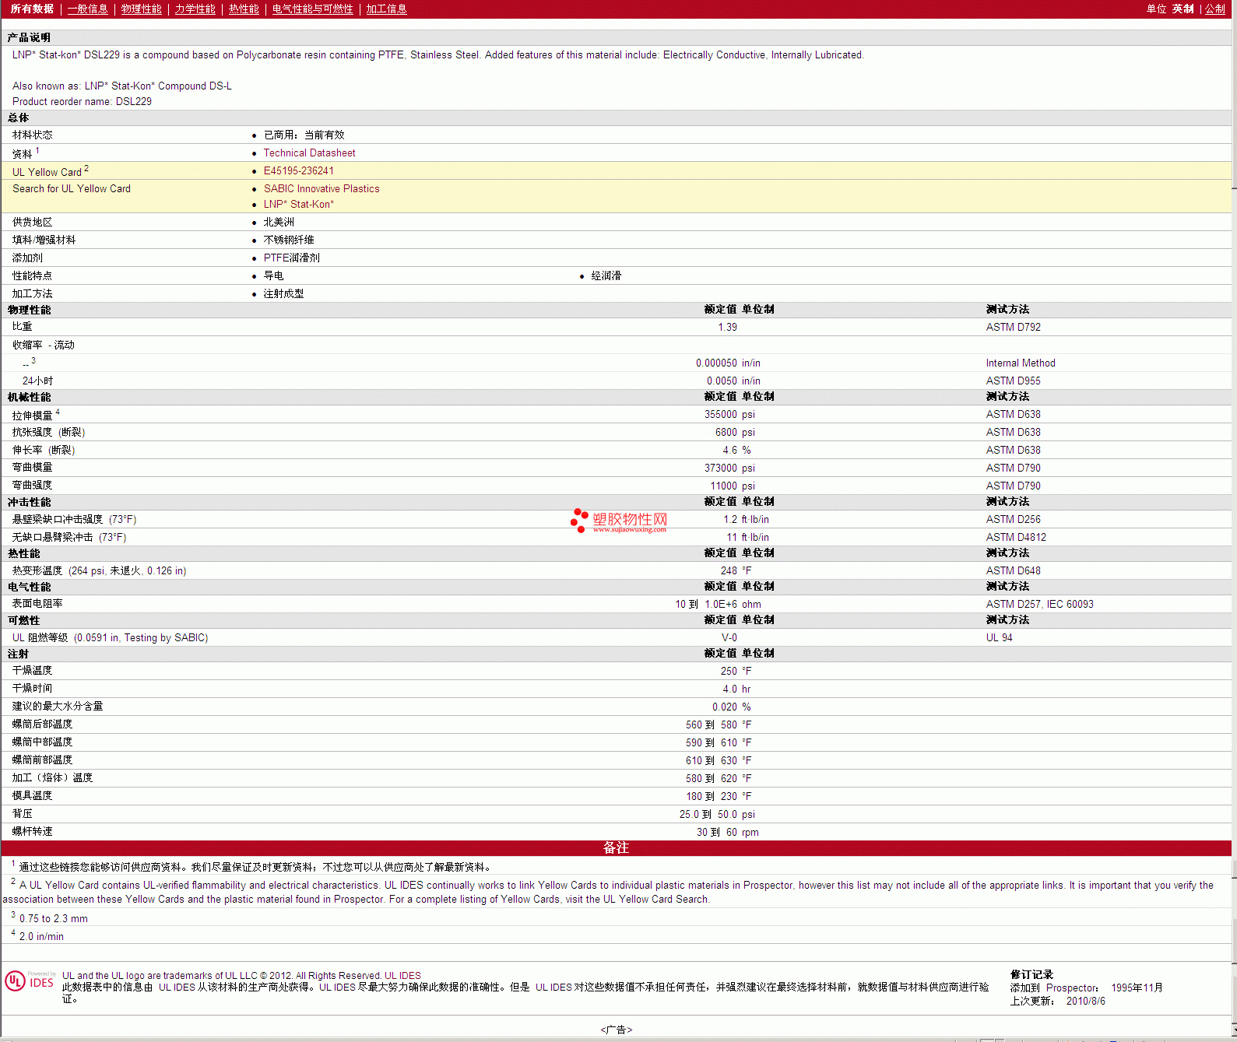Screen dimensions: 1237x1042
Task: Click the 表面电阻率 row label
Action: (x=37, y=604)
